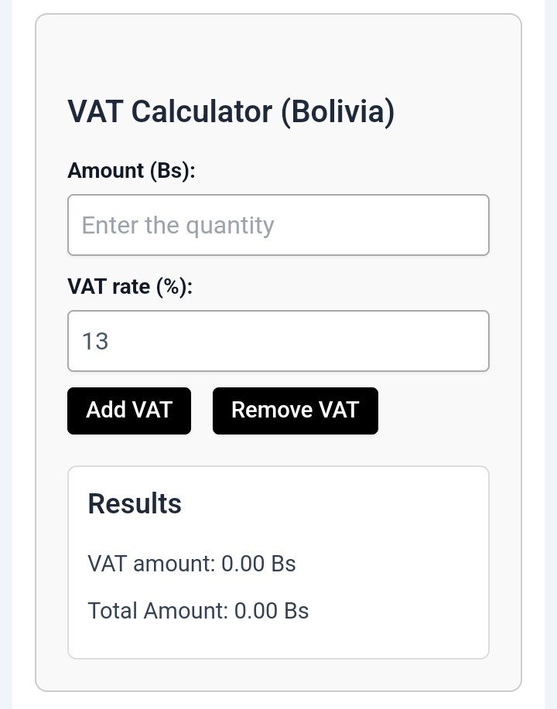
Task: Click the right end of the Amount field
Action: point(470,225)
